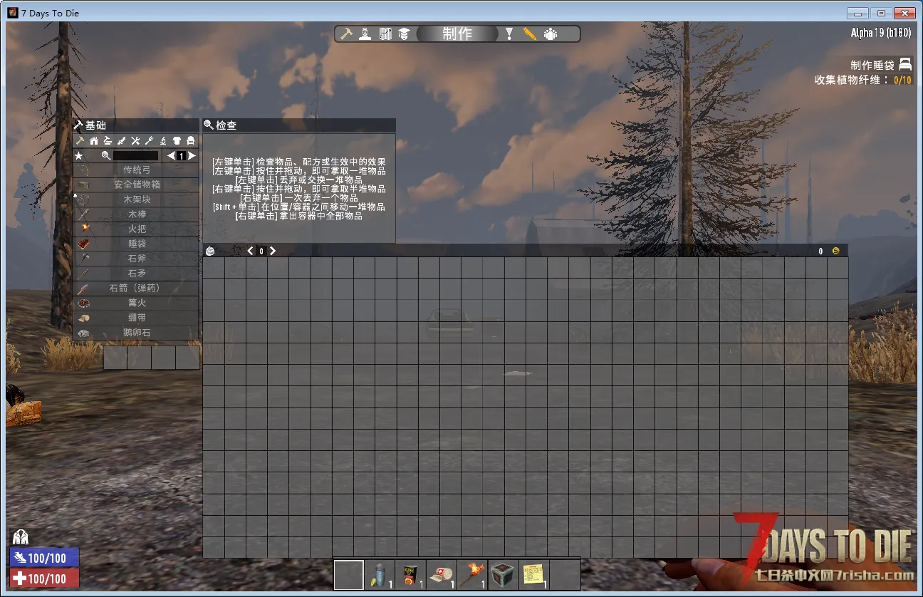923x597 pixels.
Task: Select the 石斧 recipe
Action: click(136, 259)
